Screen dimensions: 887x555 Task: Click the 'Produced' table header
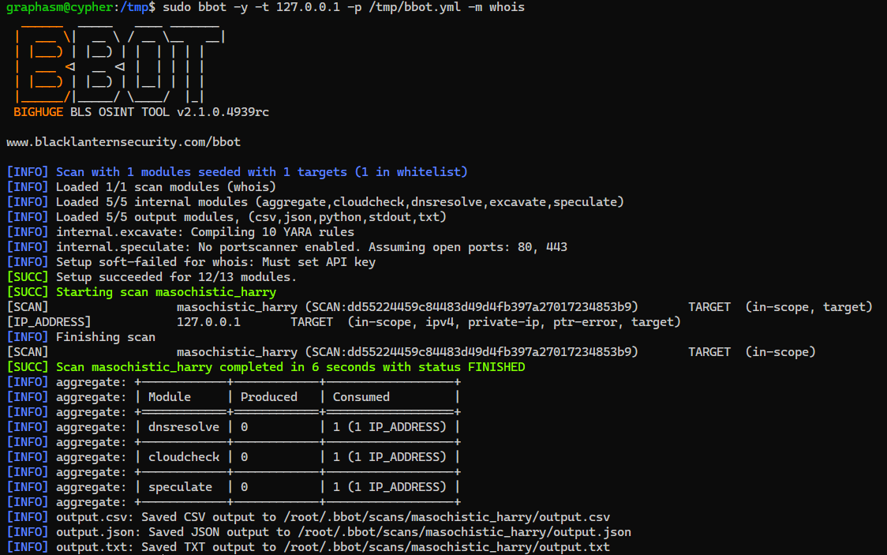268,397
